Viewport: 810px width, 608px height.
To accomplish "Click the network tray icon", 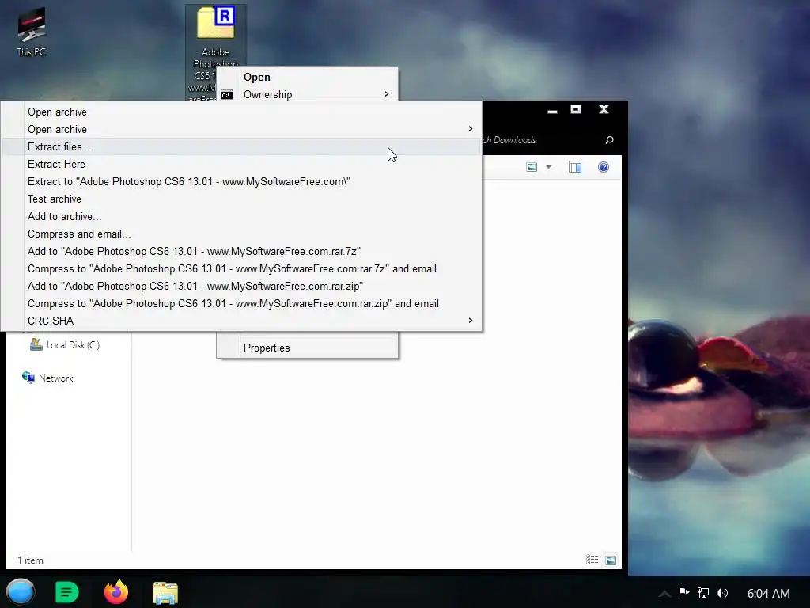I will click(x=703, y=592).
